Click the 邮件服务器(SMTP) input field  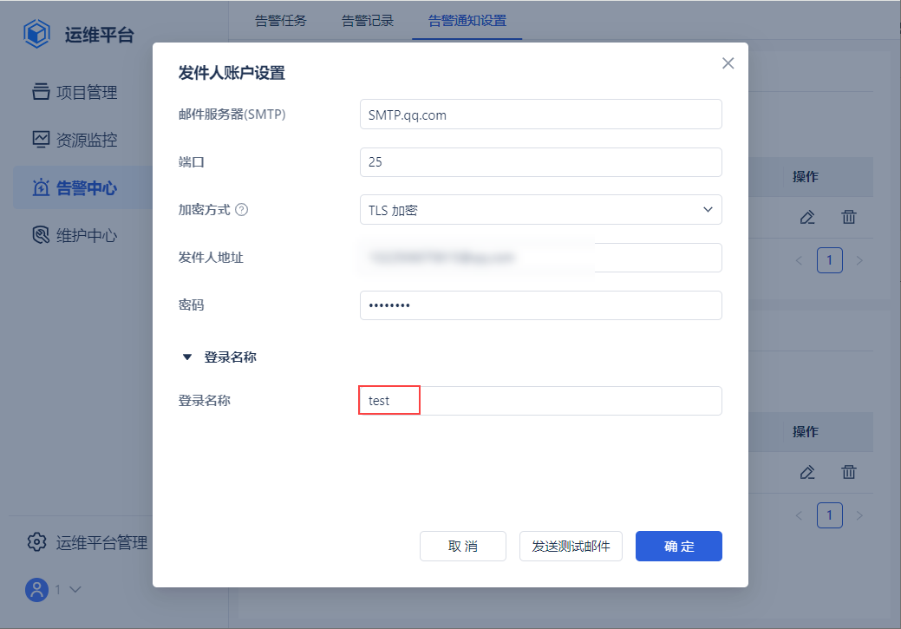click(540, 115)
